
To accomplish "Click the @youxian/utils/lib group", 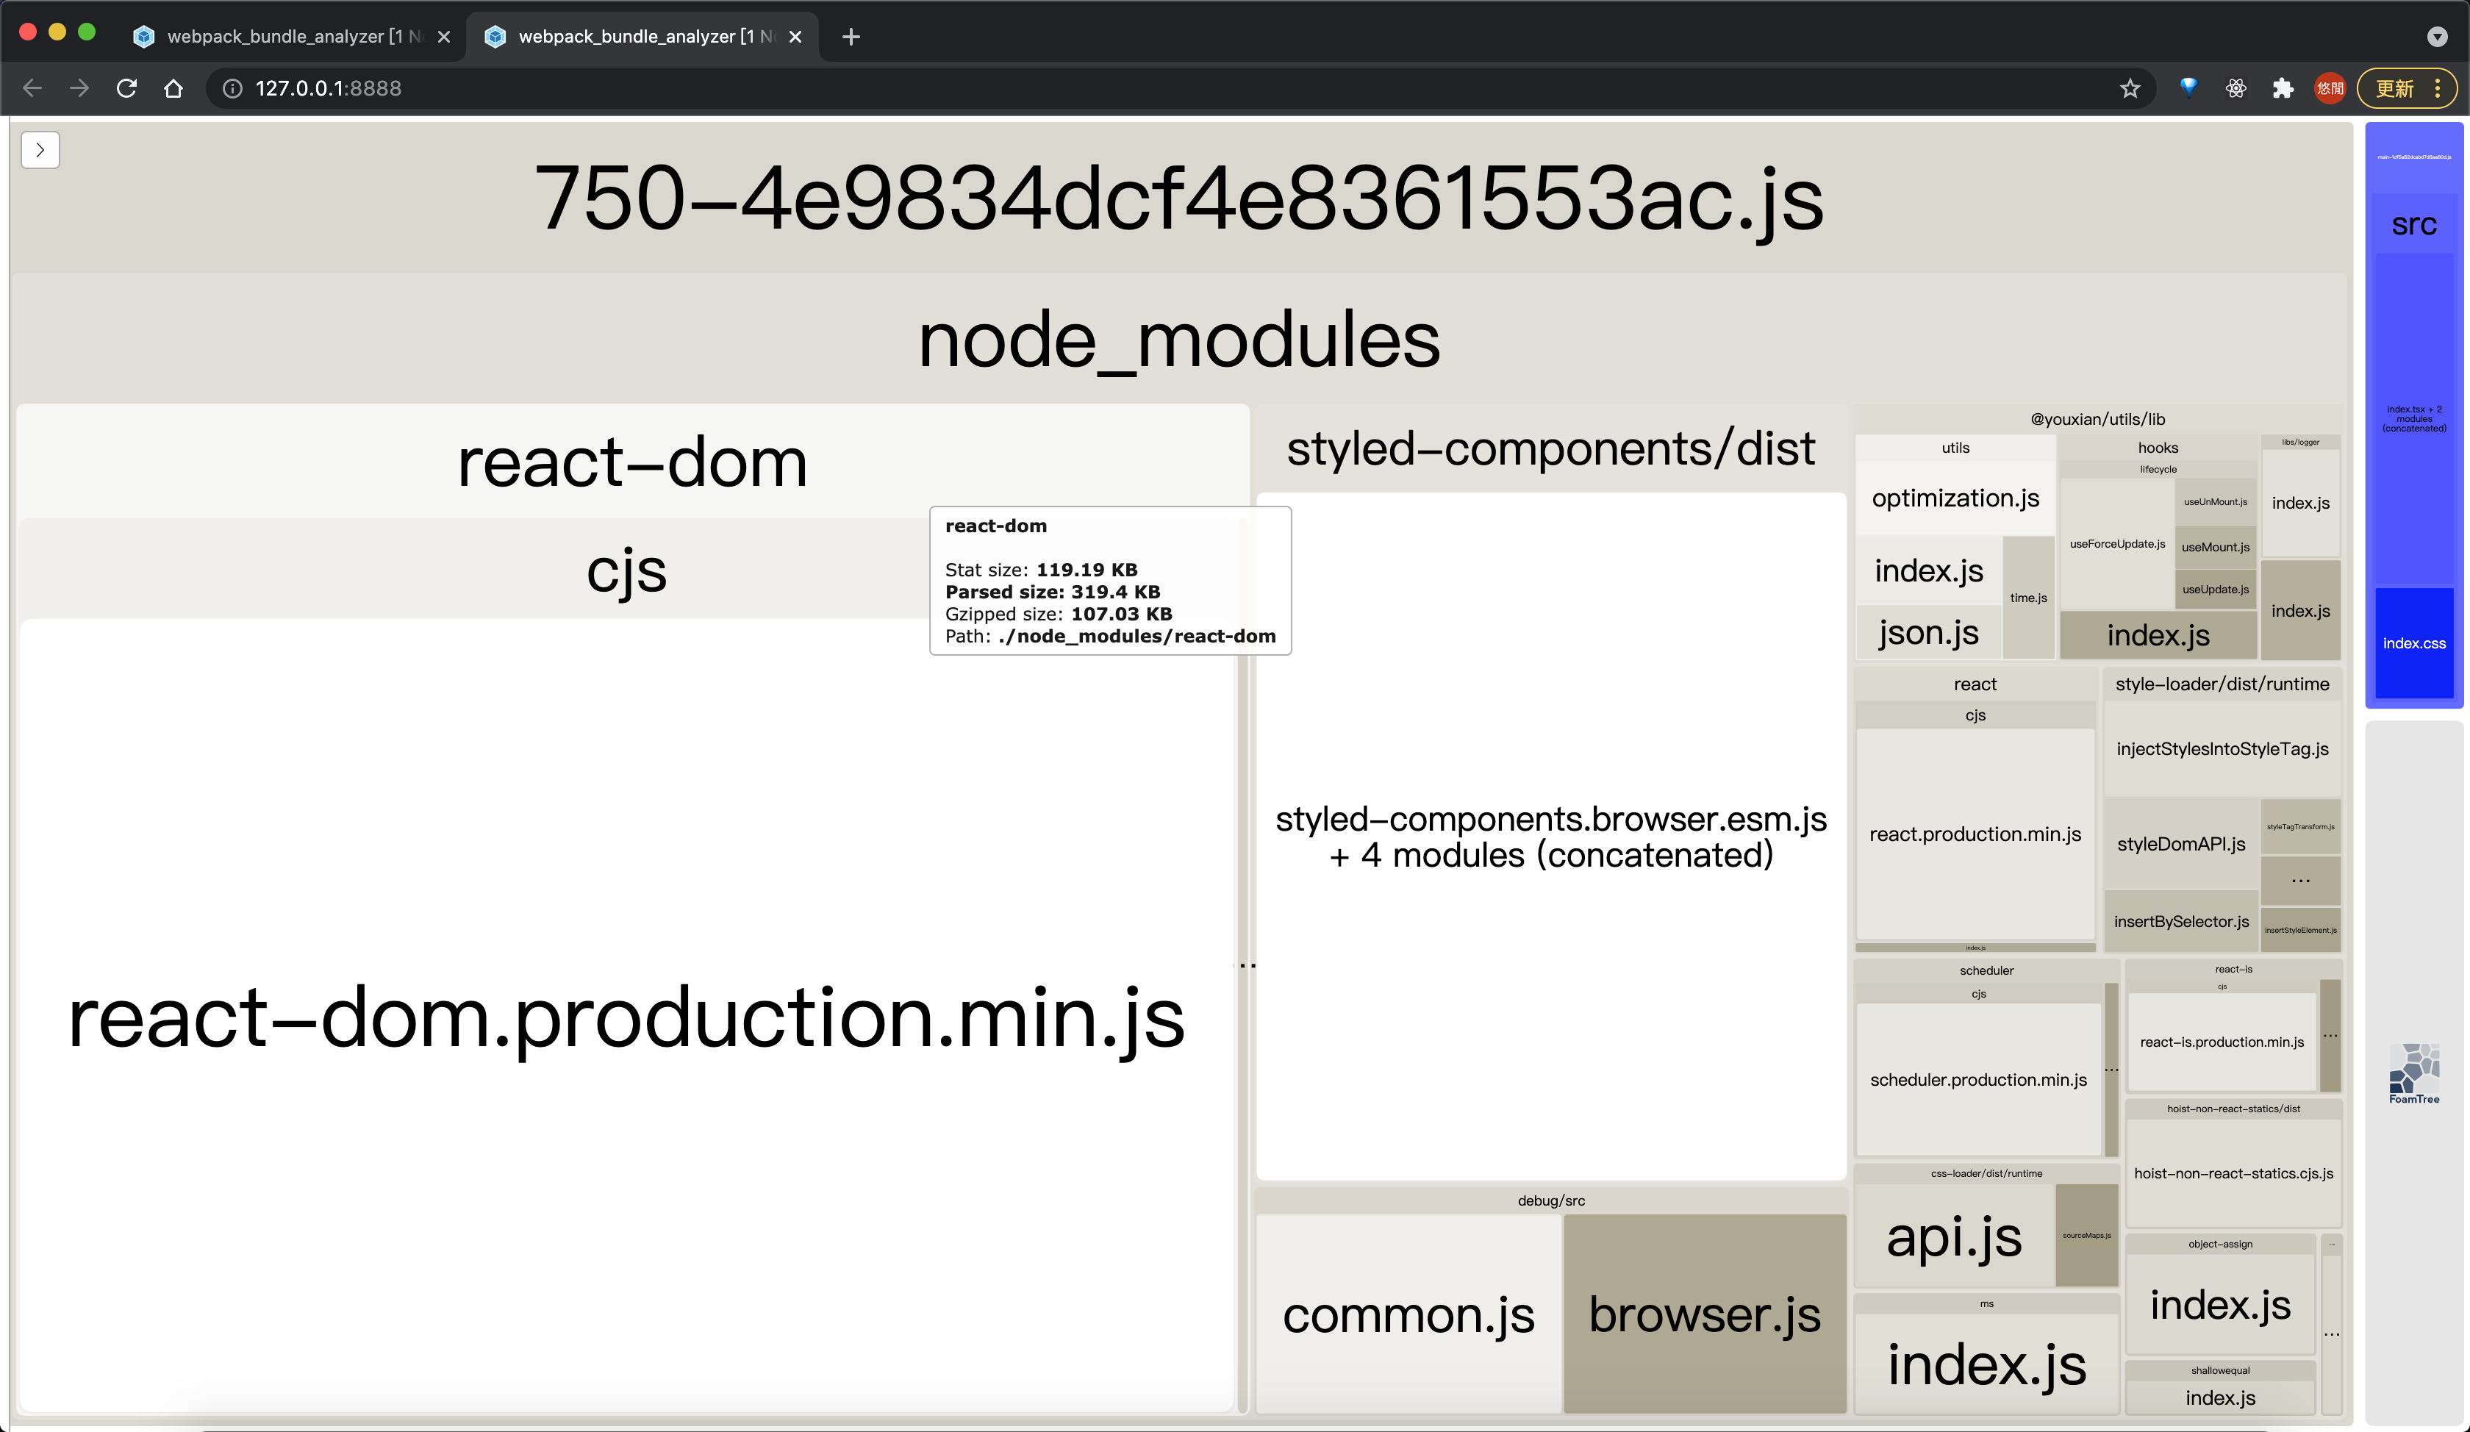I will (x=2097, y=418).
